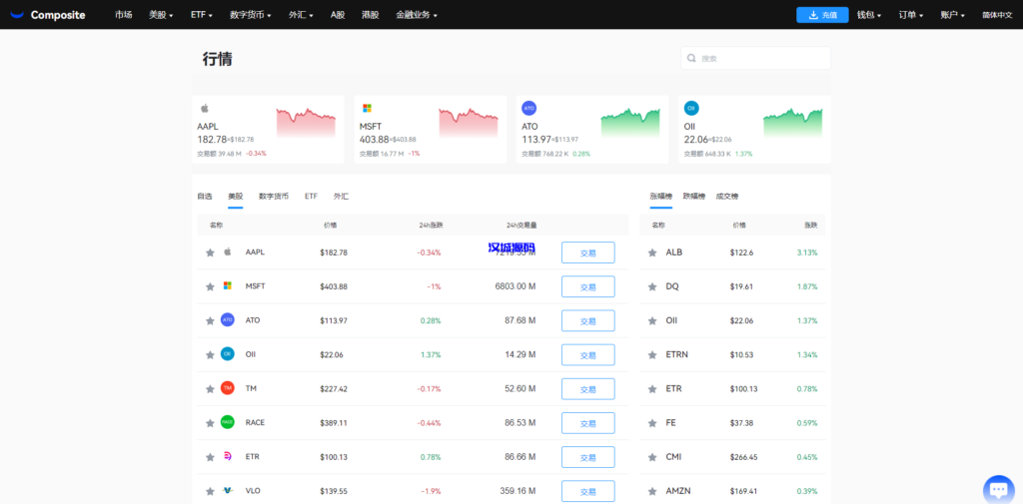
Task: Star the ATO row in the table
Action: [x=210, y=320]
